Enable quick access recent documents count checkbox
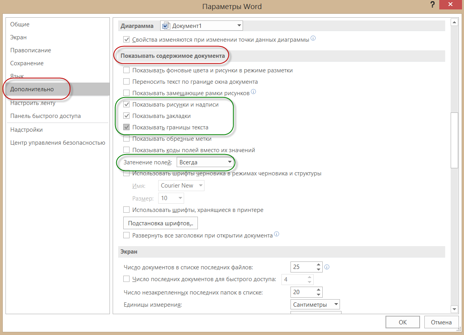Image resolution: width=464 pixels, height=335 pixels. click(x=126, y=279)
